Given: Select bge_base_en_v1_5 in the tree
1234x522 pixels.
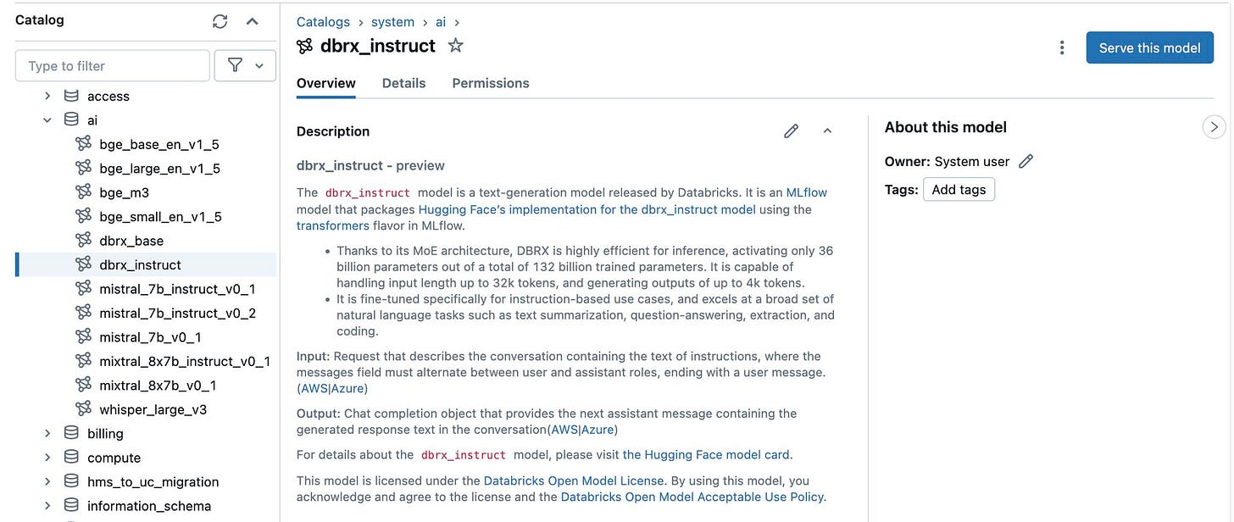Looking at the screenshot, I should pyautogui.click(x=159, y=144).
